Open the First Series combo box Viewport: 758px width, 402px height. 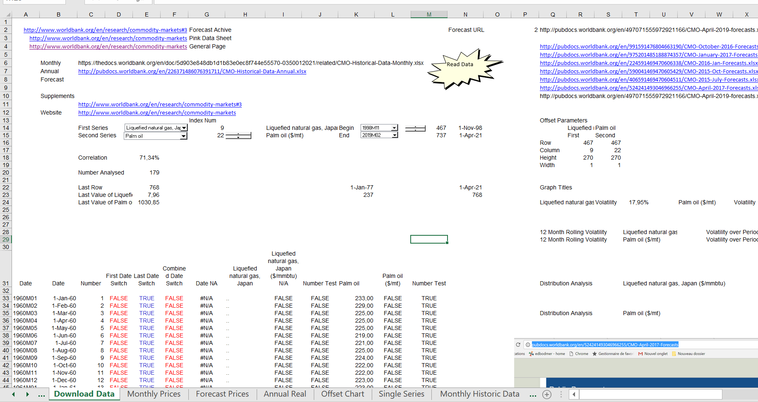point(184,128)
